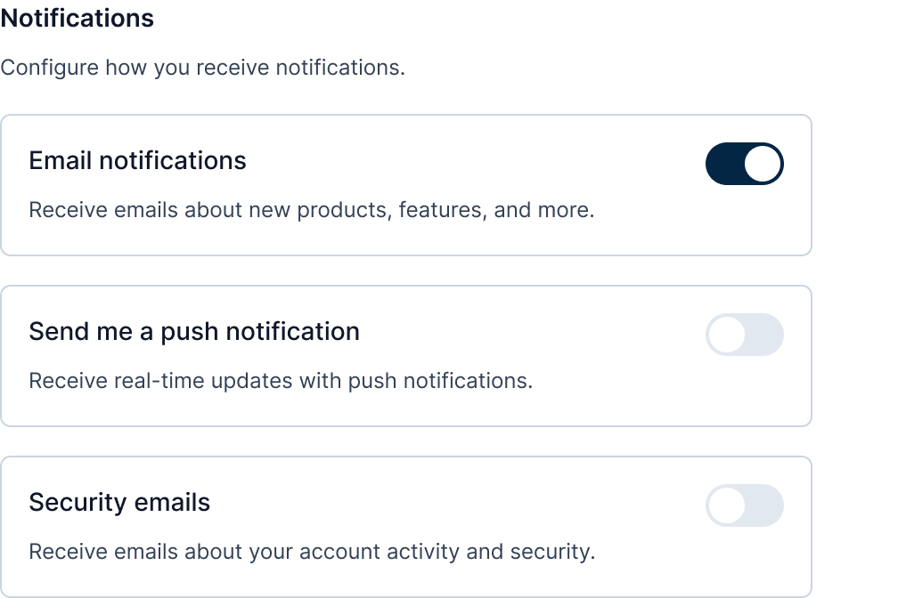
Task: Turn on the Security emails switch
Action: pyautogui.click(x=744, y=505)
